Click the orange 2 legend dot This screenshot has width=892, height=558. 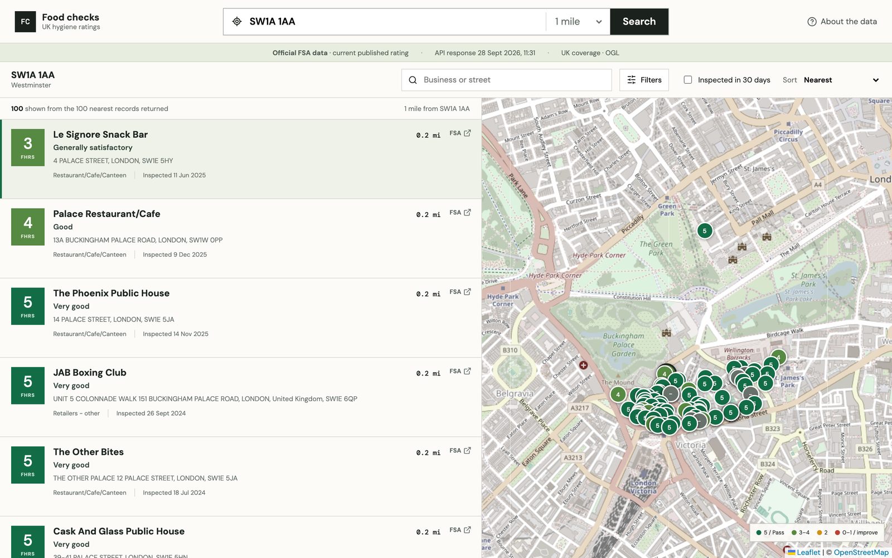tap(820, 532)
